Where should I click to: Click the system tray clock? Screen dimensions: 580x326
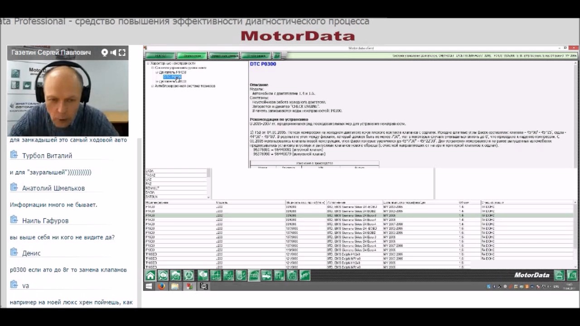(x=569, y=286)
